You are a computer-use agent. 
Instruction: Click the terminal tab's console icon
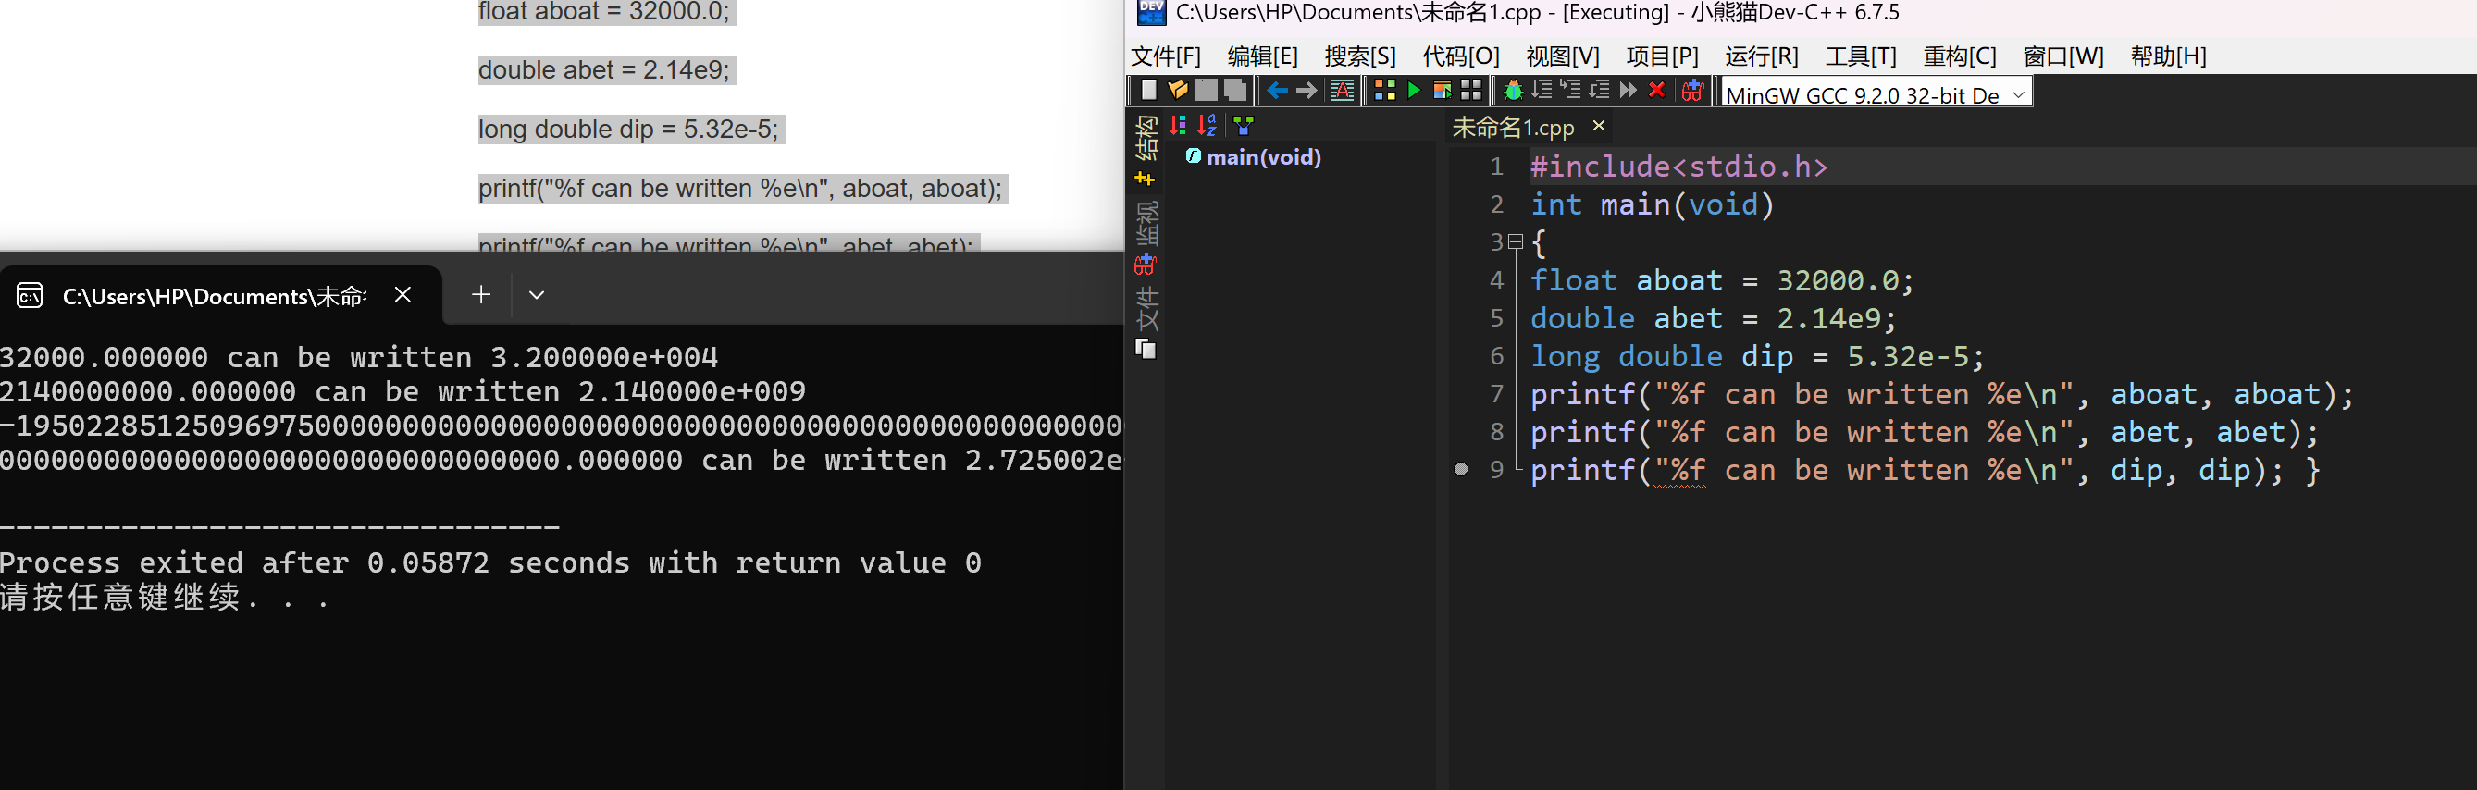(30, 295)
